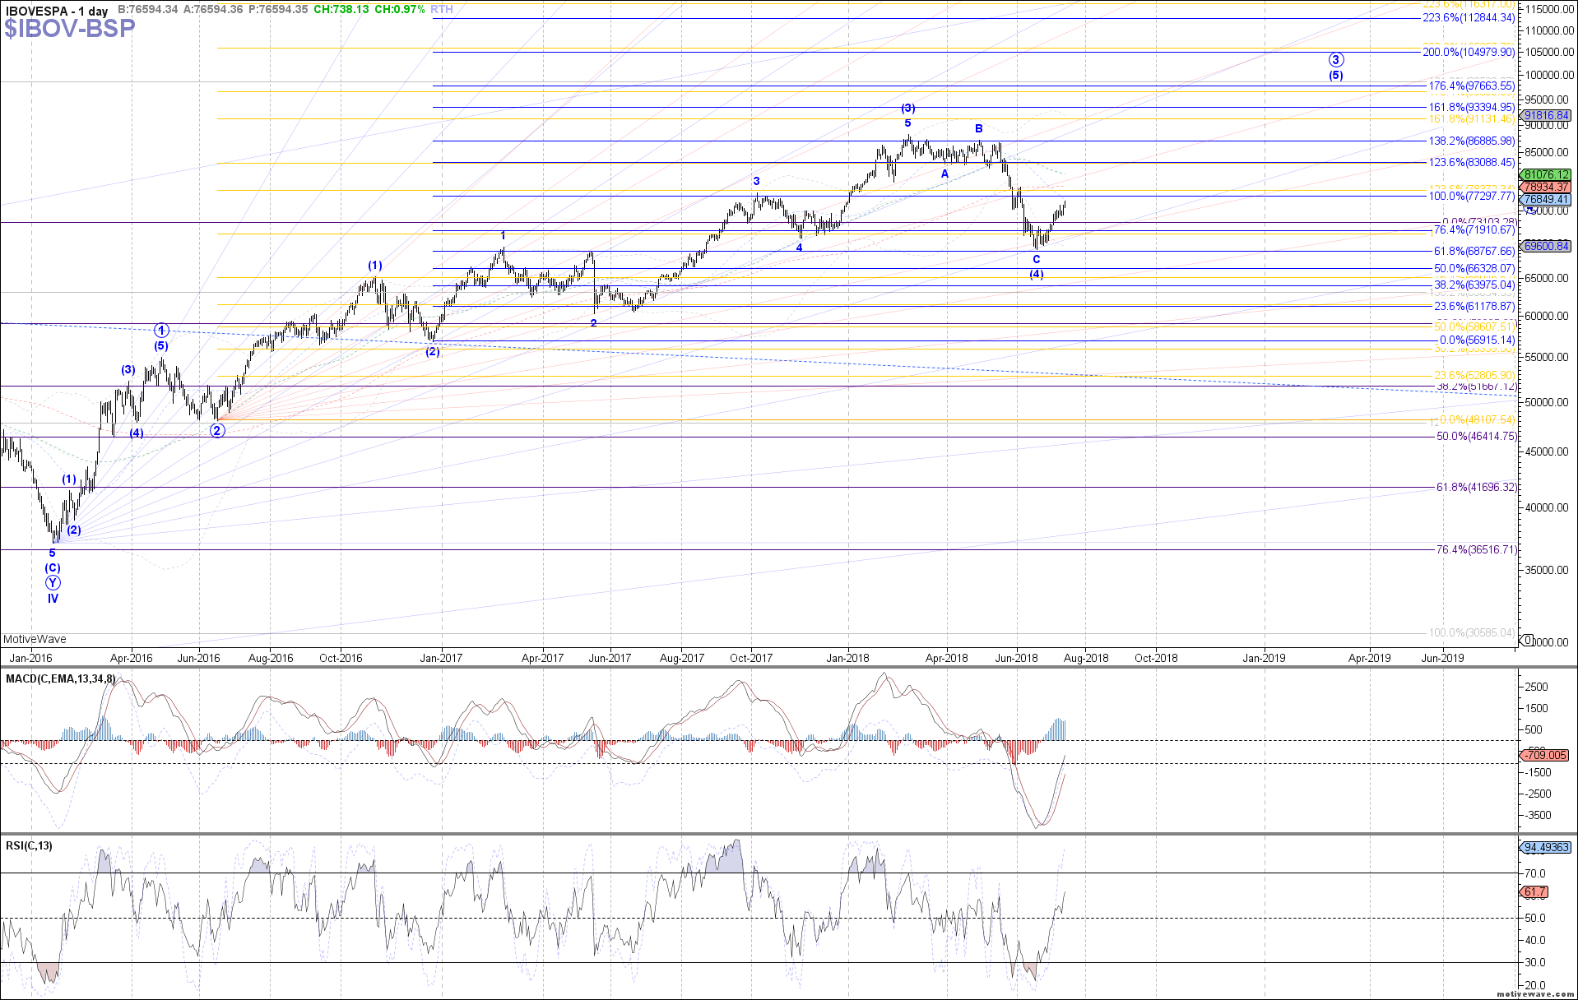Select Fibonacci label '176.4%(97663.55)'
The image size is (1578, 1000).
pyautogui.click(x=1472, y=86)
